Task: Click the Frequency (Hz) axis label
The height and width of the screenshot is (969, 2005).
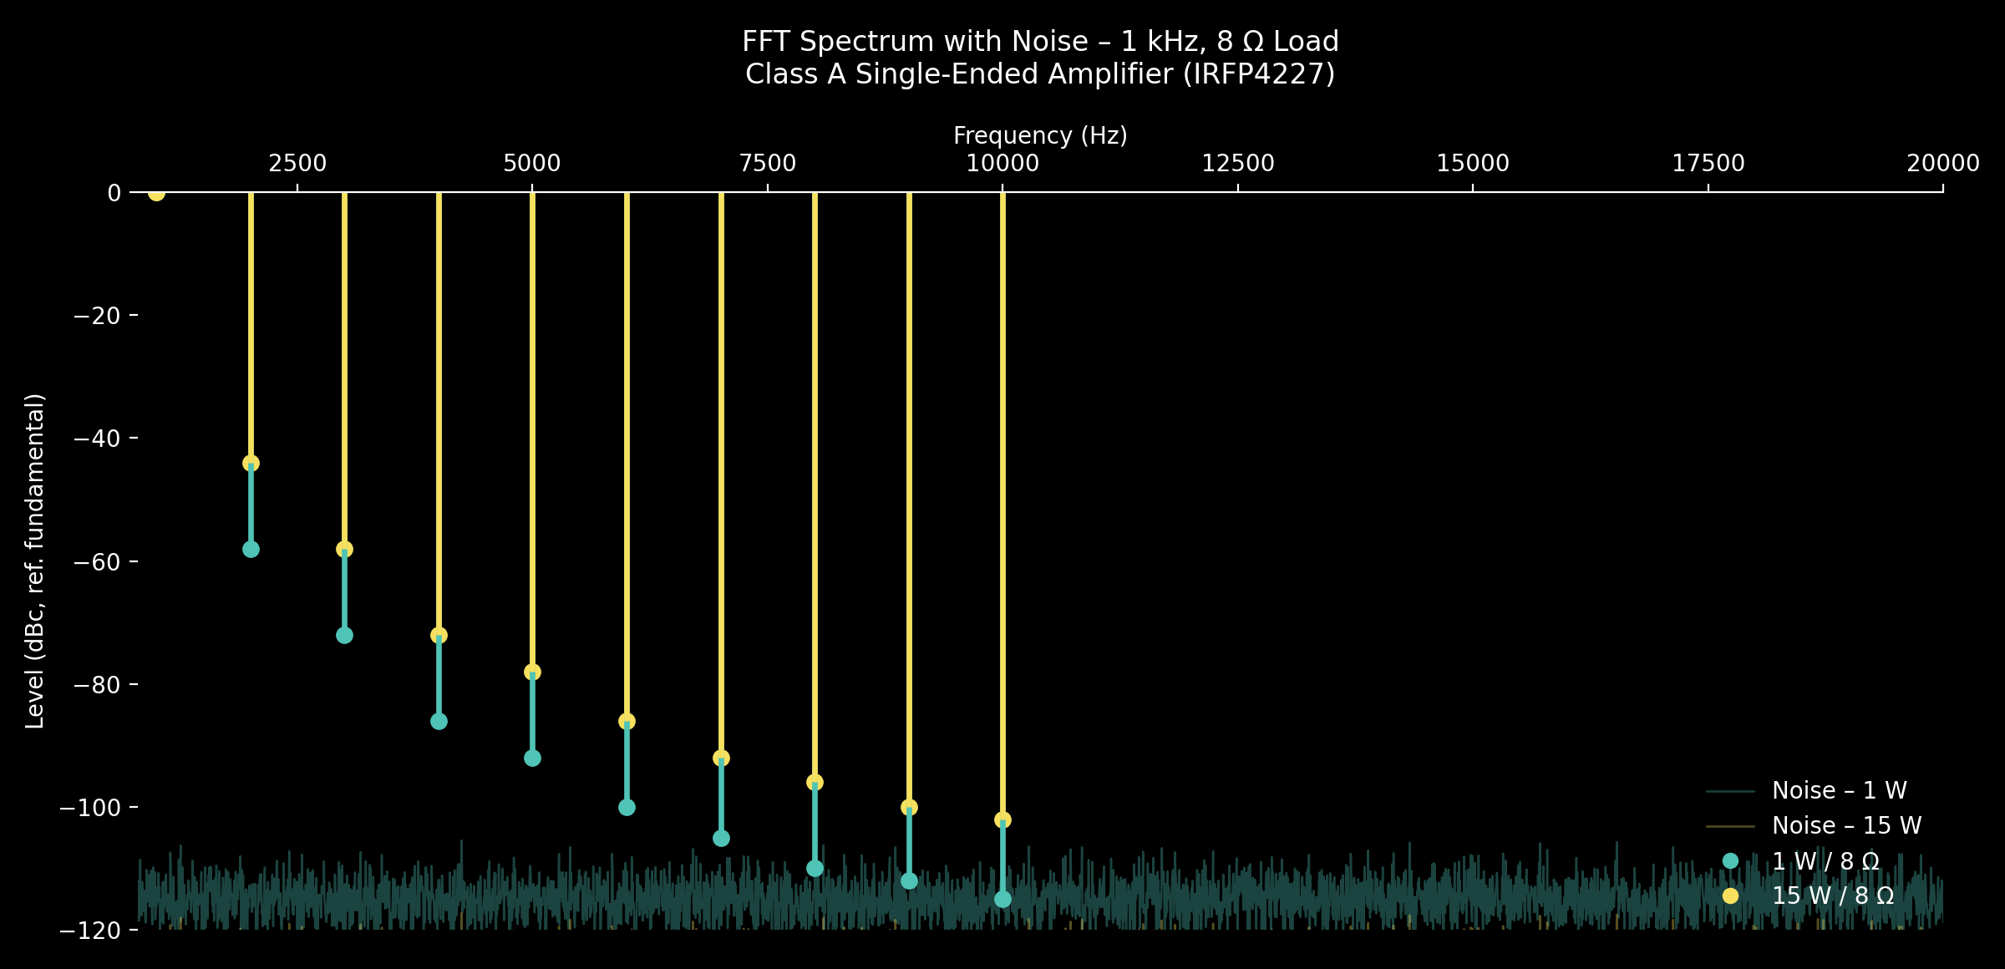Action: (x=1040, y=135)
